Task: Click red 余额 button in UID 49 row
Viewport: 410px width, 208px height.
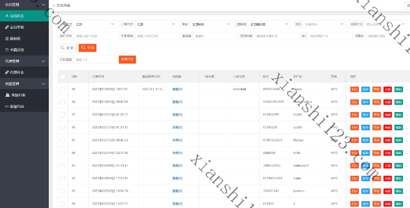Action: (x=388, y=89)
